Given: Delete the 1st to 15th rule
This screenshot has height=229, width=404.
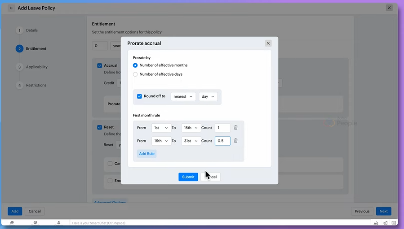Looking at the screenshot, I should pyautogui.click(x=235, y=128).
